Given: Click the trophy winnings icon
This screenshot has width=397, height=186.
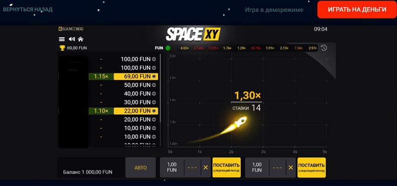Looking at the screenshot, I should 62,48.
